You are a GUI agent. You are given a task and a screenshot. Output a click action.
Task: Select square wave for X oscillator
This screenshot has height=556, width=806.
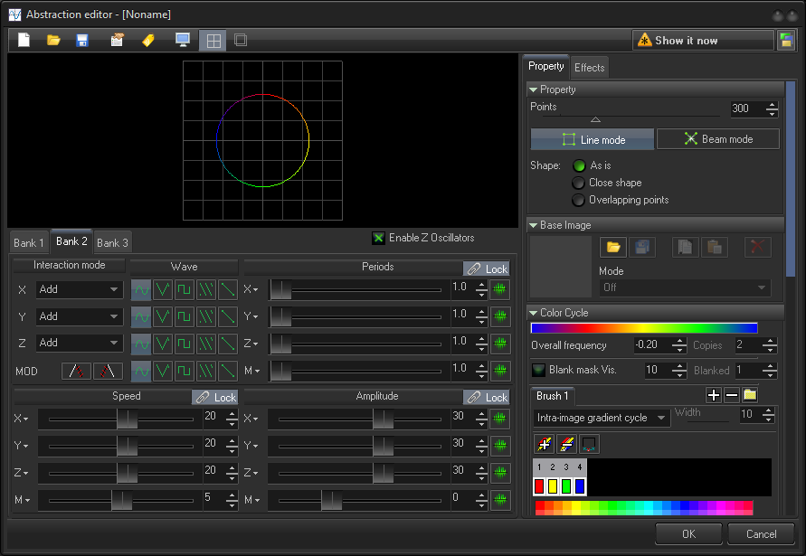(x=185, y=289)
